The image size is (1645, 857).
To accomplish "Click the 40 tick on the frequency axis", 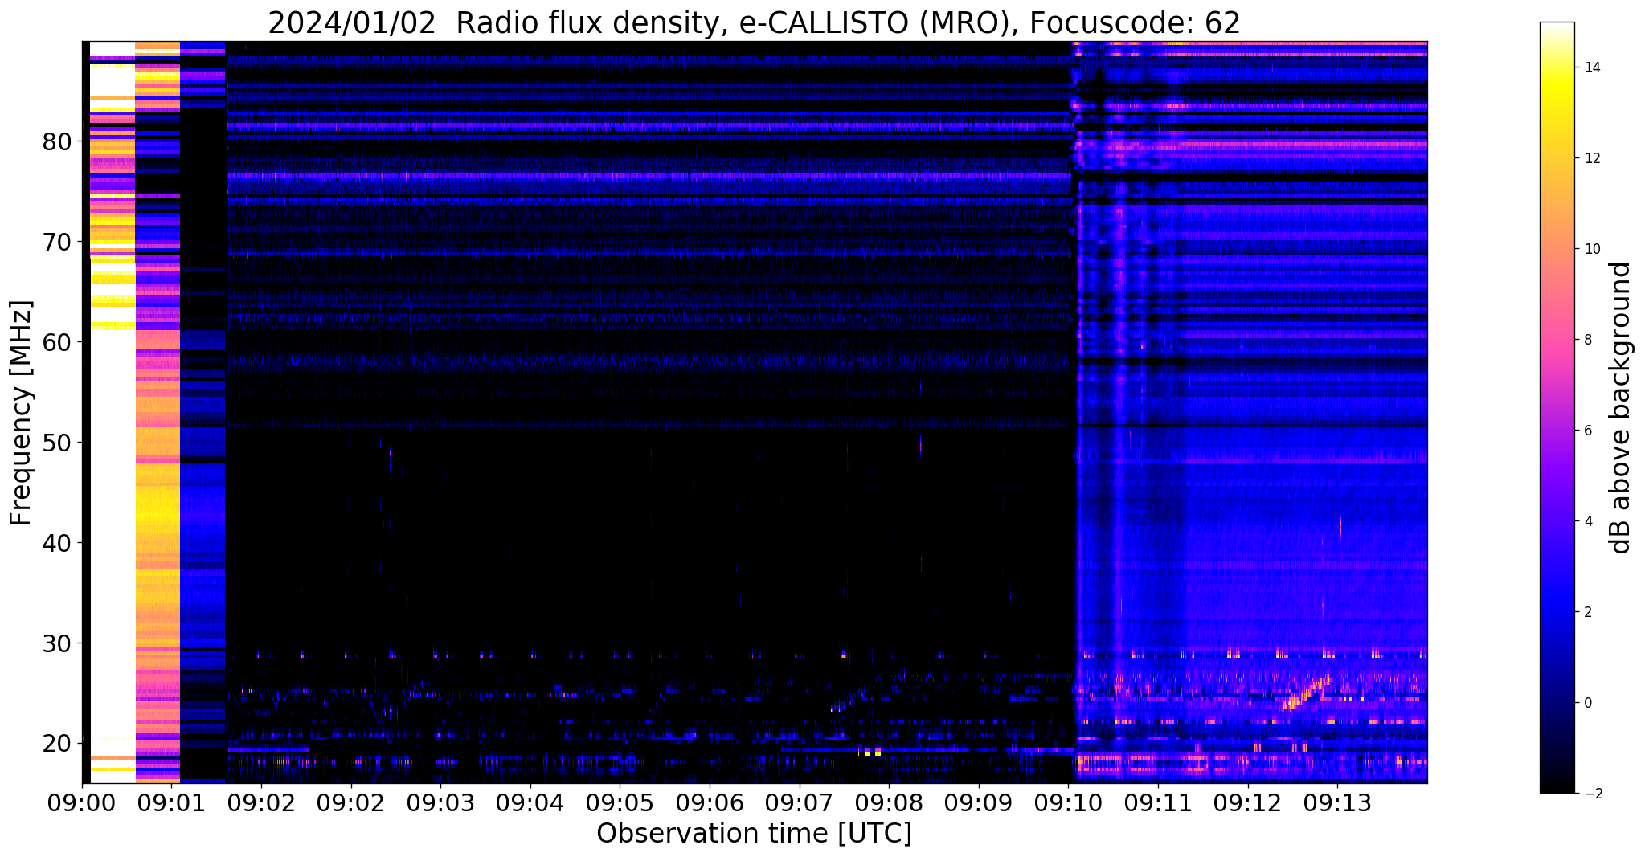I will coord(58,543).
